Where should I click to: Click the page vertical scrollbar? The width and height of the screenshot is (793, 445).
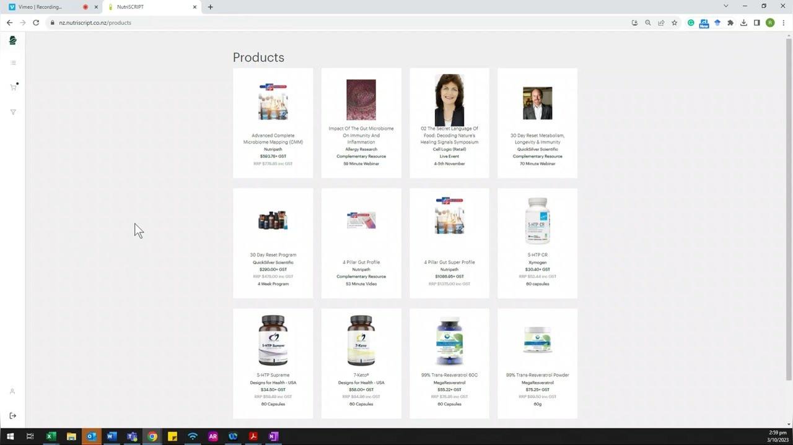click(x=789, y=210)
